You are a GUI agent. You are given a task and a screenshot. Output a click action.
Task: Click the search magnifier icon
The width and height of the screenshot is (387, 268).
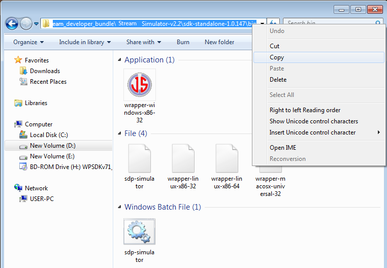377,23
